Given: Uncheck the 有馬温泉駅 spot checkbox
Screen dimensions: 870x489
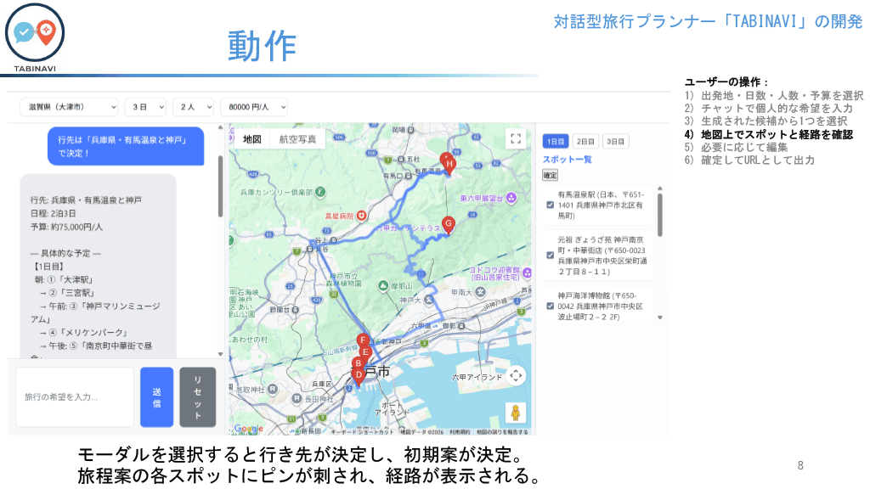Looking at the screenshot, I should tap(550, 205).
